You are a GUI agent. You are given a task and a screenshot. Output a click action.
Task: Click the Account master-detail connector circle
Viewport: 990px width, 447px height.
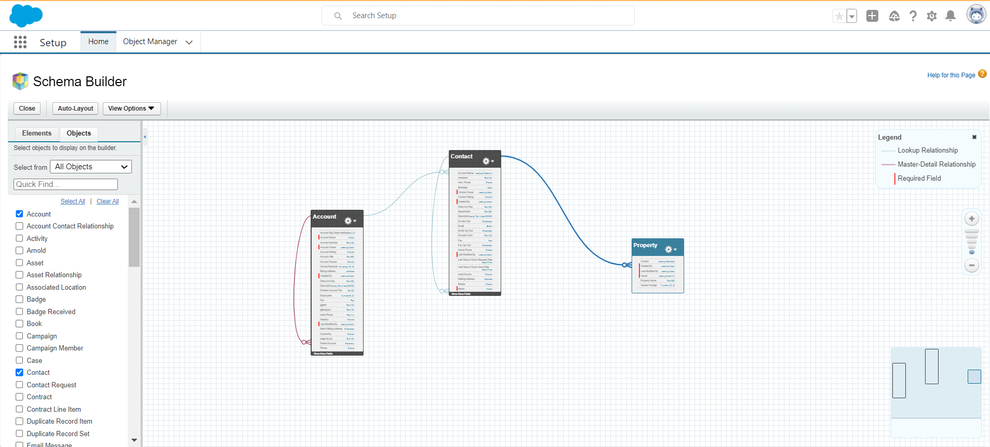pyautogui.click(x=304, y=342)
